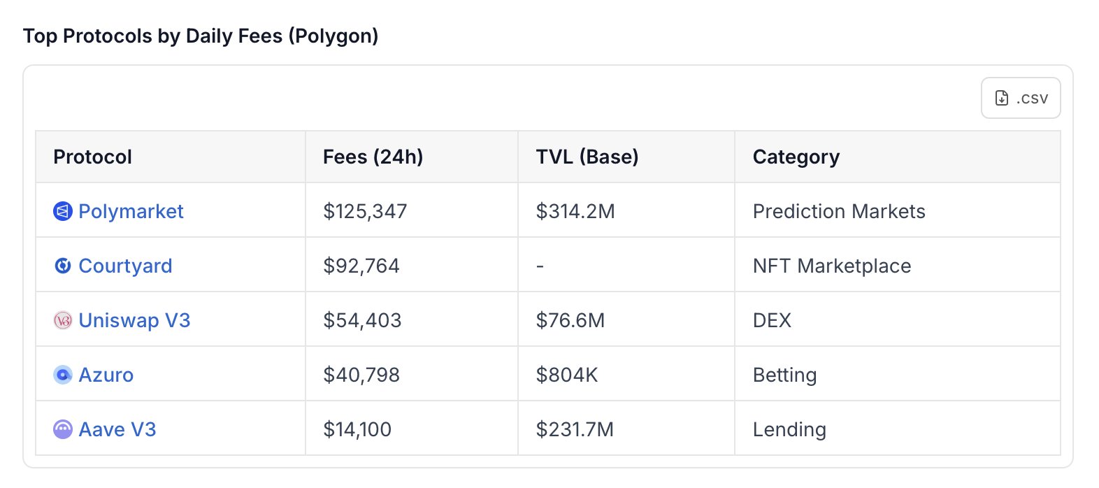Click the Uniswap V3 logo icon
The width and height of the screenshot is (1099, 488).
(63, 320)
